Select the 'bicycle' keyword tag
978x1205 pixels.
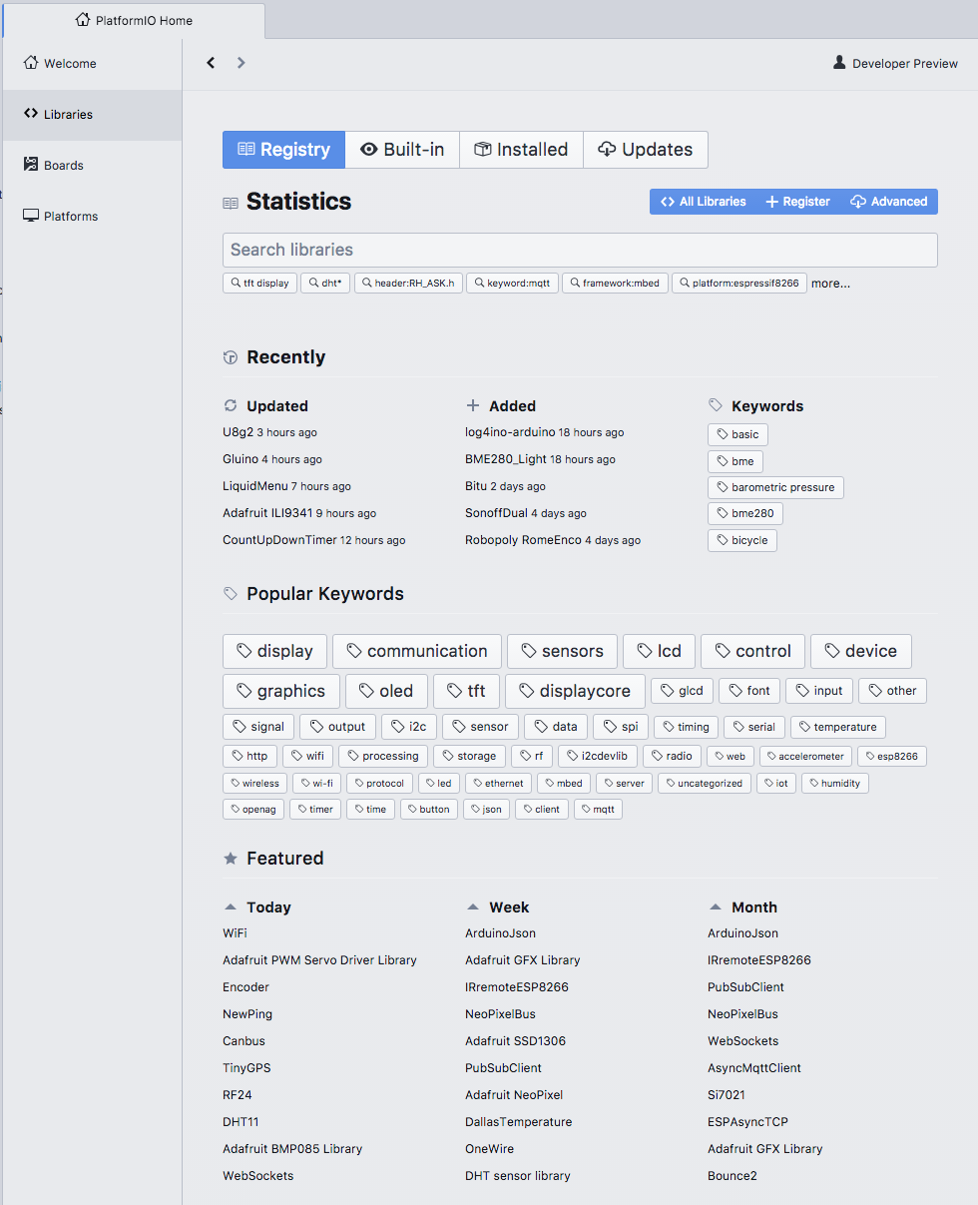coord(742,540)
